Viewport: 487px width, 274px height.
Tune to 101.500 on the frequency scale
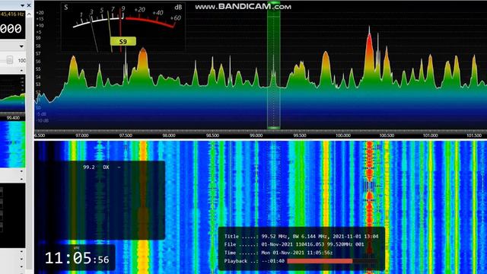474,135
